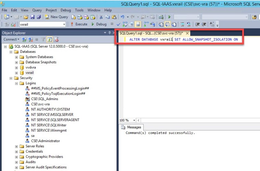The height and width of the screenshot is (171, 260).
Task: Pin the Object Explorer panel
Action: [x=109, y=33]
